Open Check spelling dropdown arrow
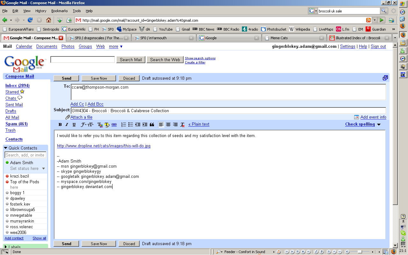The height and width of the screenshot is (255, 408). point(379,125)
